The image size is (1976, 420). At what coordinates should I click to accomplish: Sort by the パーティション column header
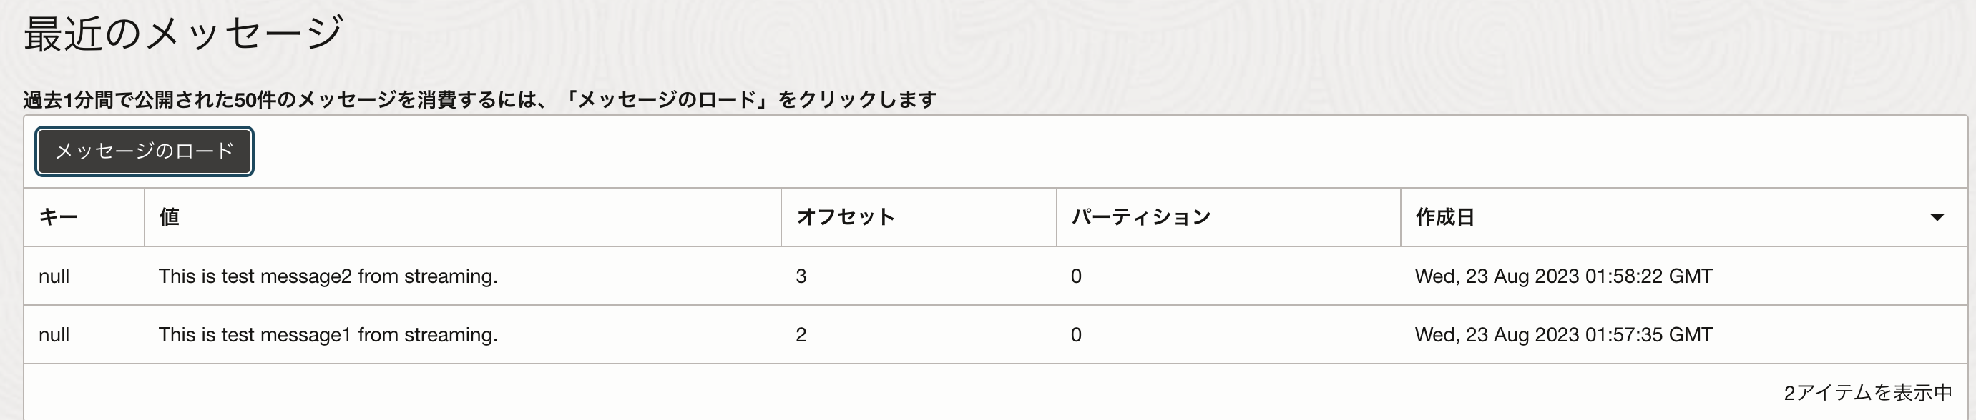(x=1138, y=217)
